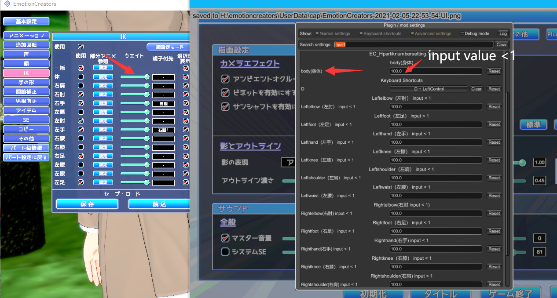Select the 手の形 menu item
Screen dimensions: 557x298
26,82
